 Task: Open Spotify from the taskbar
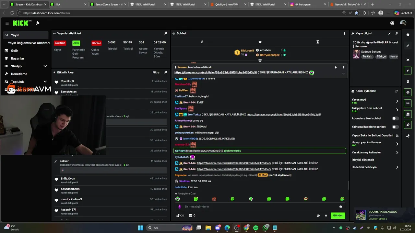pos(255,228)
